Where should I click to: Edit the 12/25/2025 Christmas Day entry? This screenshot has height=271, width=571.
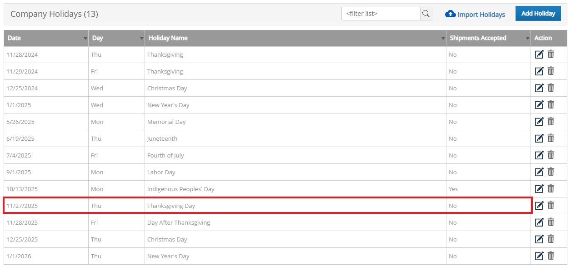(539, 239)
